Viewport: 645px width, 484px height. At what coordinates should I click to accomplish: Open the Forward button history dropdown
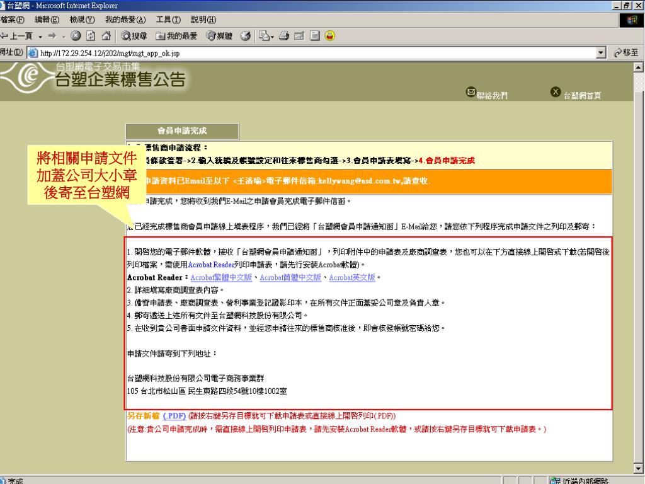64,37
